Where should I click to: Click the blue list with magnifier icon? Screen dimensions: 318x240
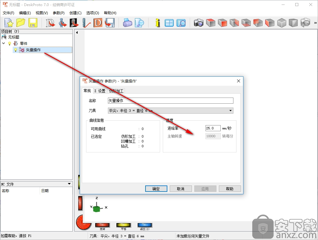coord(181,23)
